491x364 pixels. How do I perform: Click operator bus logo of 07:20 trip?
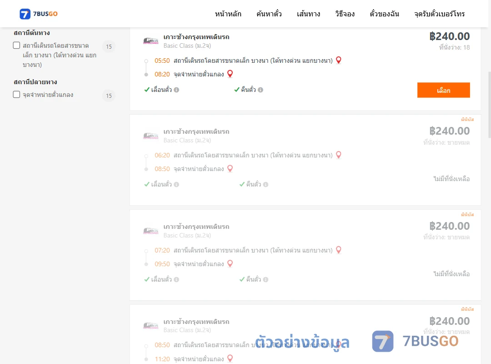tap(150, 231)
